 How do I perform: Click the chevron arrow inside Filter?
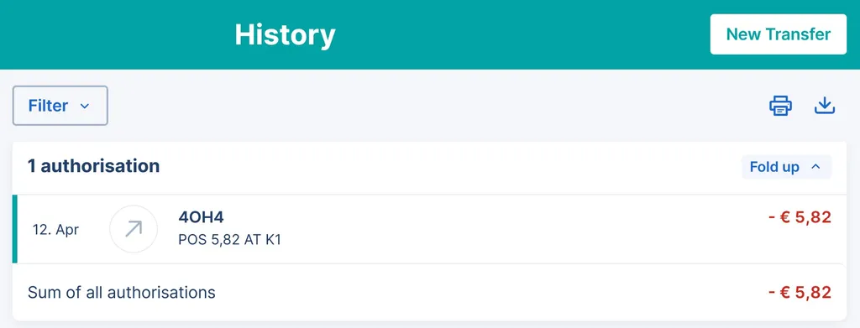[85, 106]
